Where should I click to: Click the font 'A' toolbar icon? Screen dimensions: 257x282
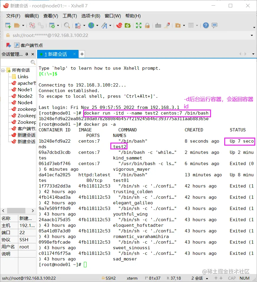point(104,25)
